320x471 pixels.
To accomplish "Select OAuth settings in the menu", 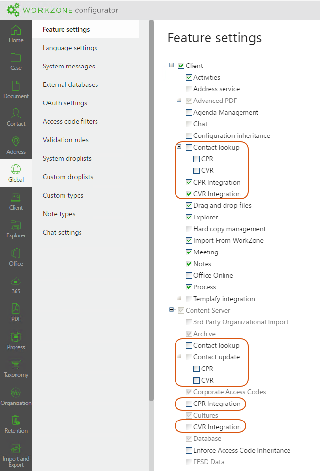I will pos(65,103).
